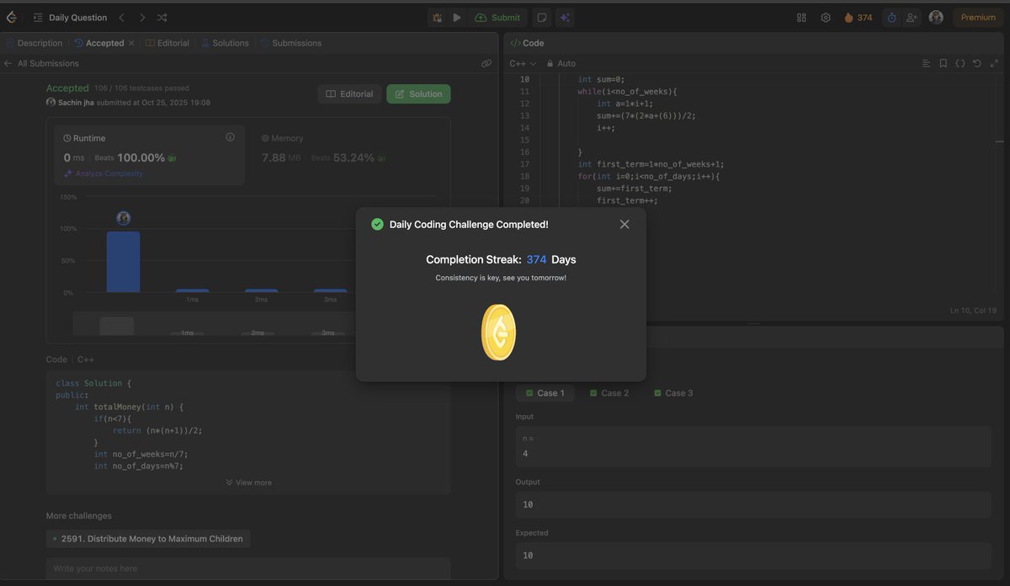Image resolution: width=1010 pixels, height=586 pixels.
Task: Expand the editor to fullscreen
Action: (992, 61)
